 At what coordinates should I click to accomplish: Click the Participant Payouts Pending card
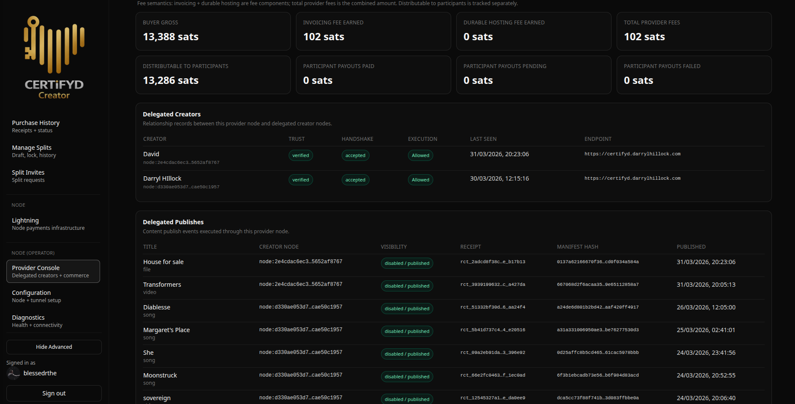tap(534, 75)
